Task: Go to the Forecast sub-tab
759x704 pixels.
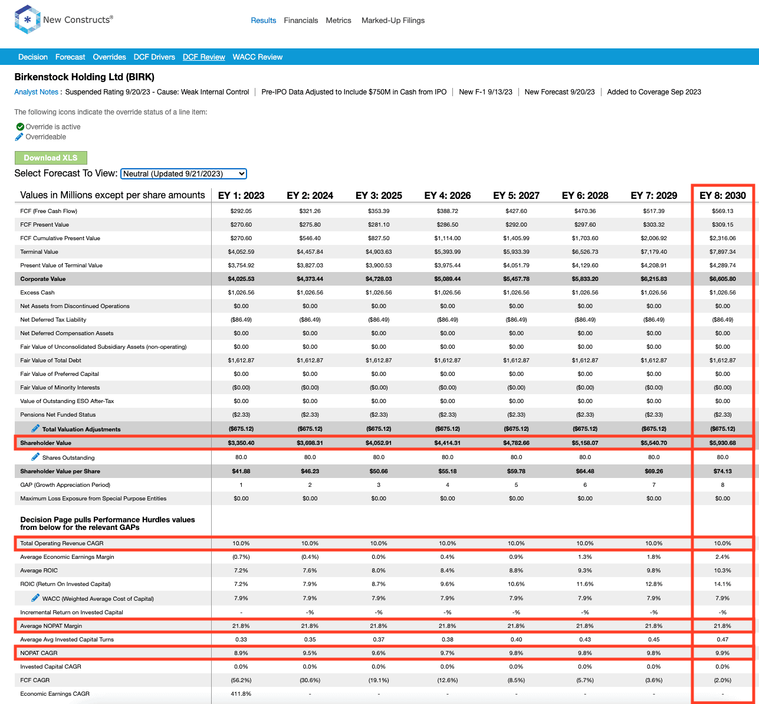Action: tap(70, 57)
